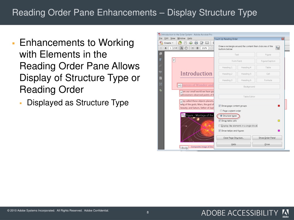Click the Form Field button
This screenshot has height=220, width=294.
pyautogui.click(x=237, y=61)
